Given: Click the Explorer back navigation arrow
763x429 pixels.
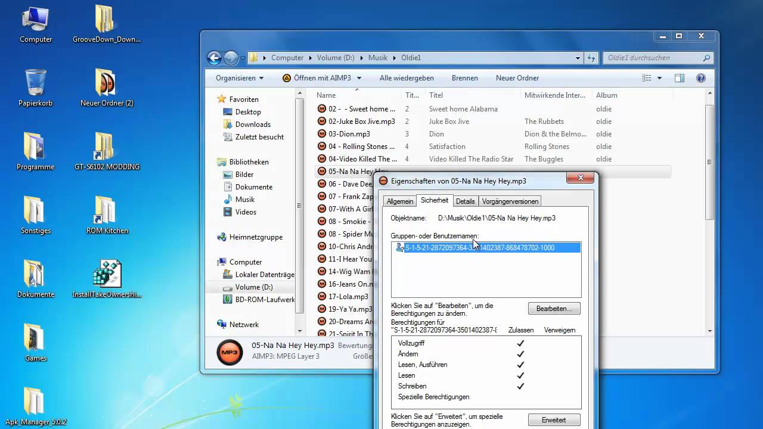Looking at the screenshot, I should click(x=214, y=58).
